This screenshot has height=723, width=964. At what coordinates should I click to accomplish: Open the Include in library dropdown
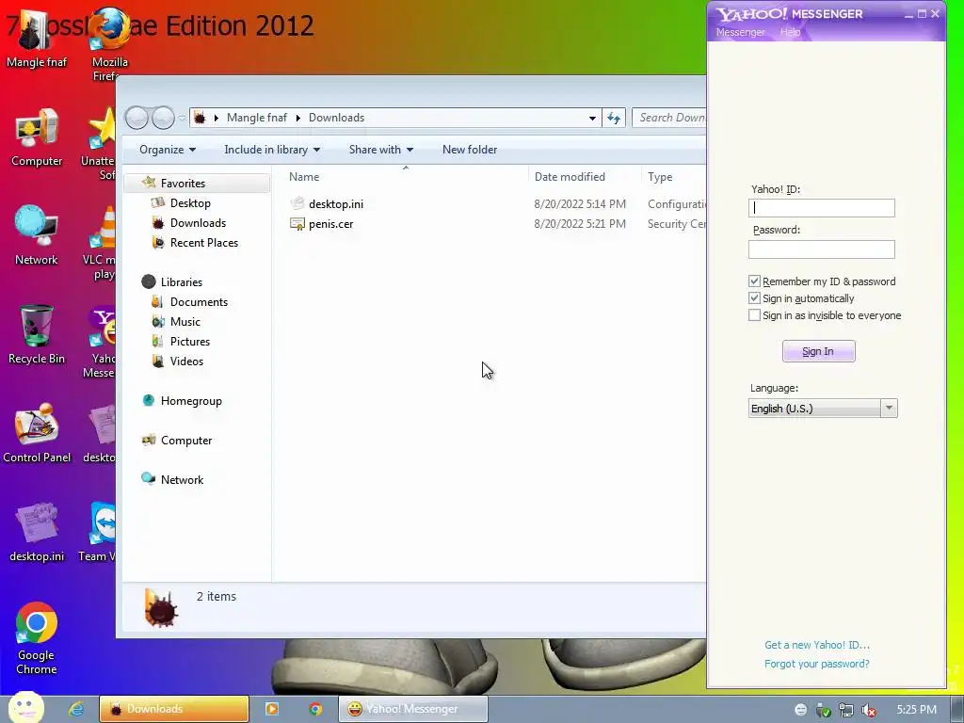click(272, 150)
